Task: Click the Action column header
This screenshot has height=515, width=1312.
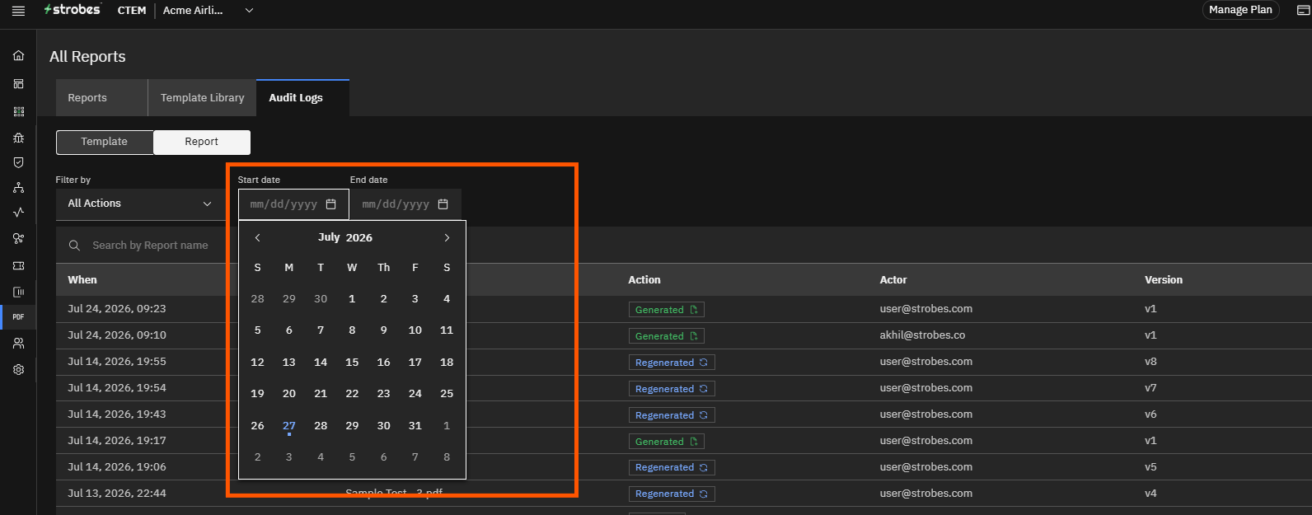Action: [x=644, y=280]
